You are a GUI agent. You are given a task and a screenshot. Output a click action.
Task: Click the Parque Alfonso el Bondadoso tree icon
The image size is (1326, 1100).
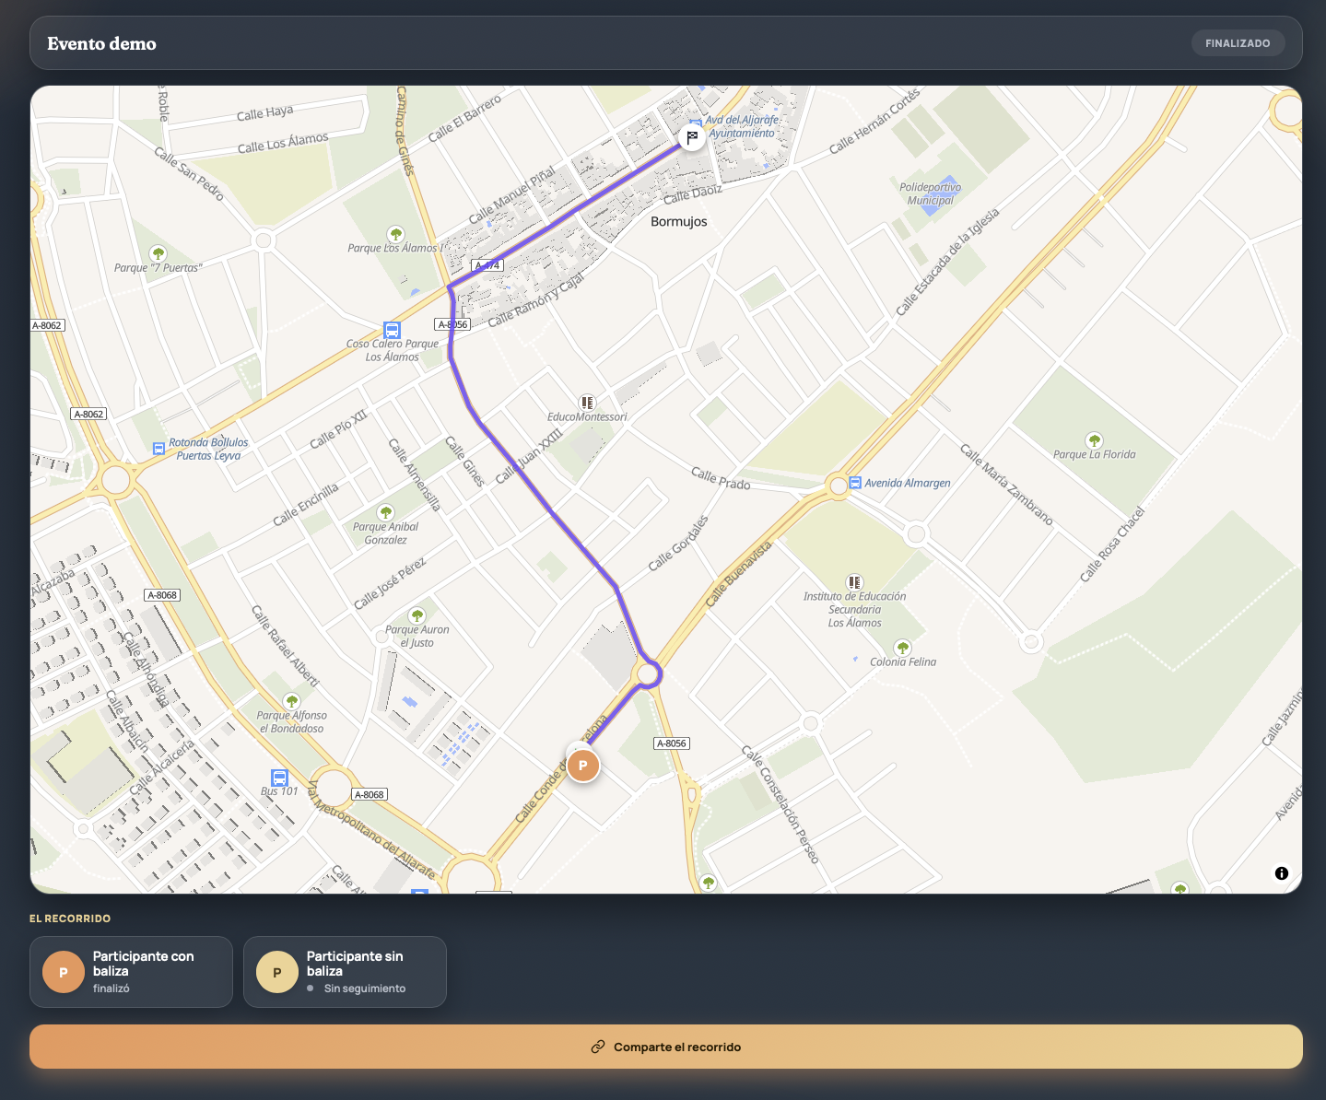click(x=292, y=701)
